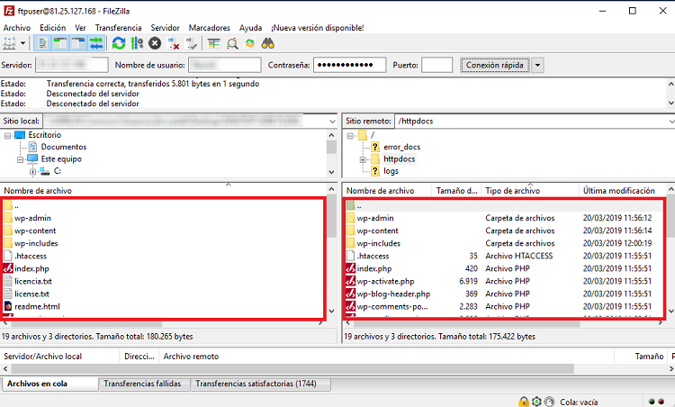This screenshot has height=407, width=675.
Task: Select remote wp-includes folder icon
Action: [x=350, y=243]
